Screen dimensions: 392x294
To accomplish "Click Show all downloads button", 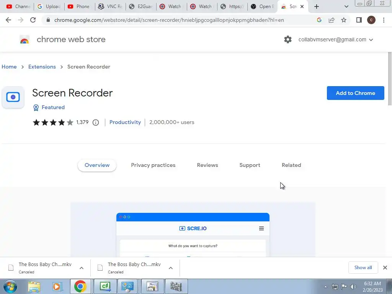I will point(363,268).
